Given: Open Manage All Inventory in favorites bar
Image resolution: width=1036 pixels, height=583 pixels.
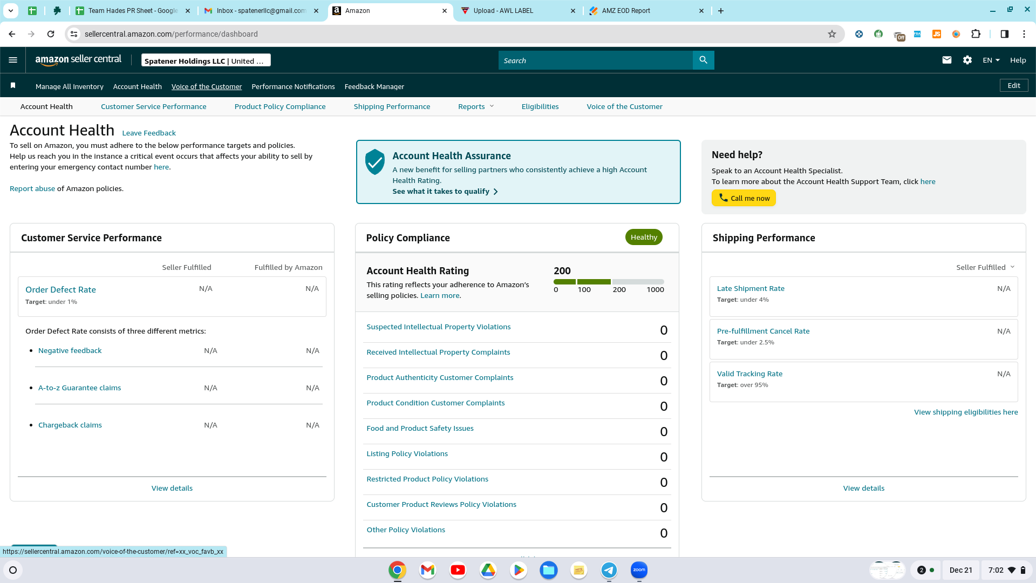Looking at the screenshot, I should coord(70,87).
